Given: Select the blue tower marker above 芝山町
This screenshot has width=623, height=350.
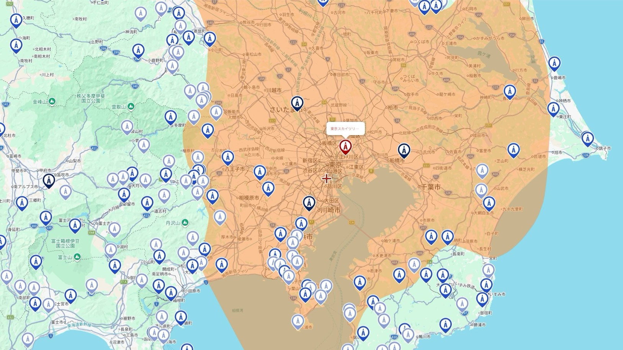Looking at the screenshot, I should coord(513,150).
